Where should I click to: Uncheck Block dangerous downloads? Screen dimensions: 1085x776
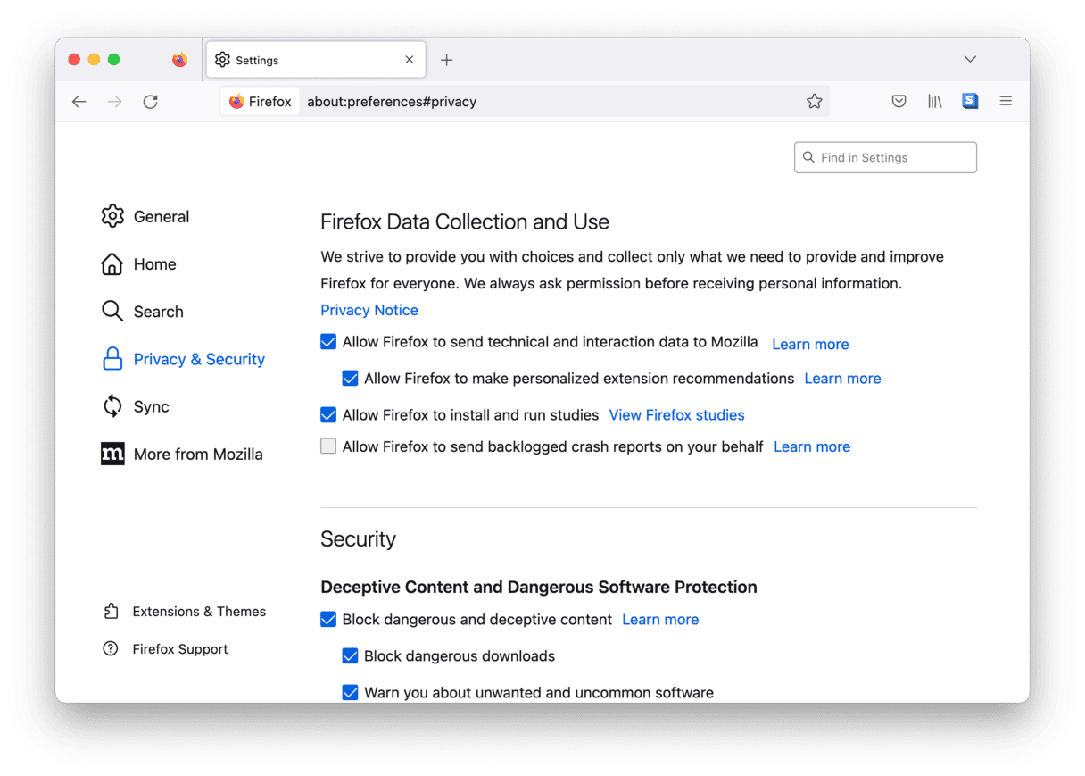350,656
